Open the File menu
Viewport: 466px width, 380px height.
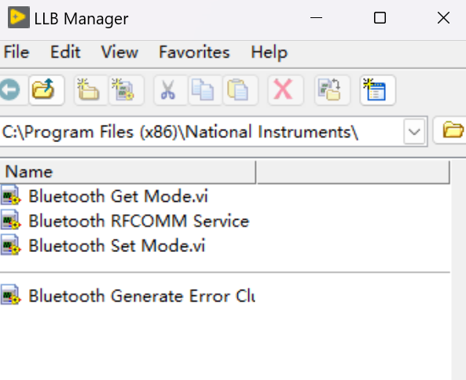17,53
